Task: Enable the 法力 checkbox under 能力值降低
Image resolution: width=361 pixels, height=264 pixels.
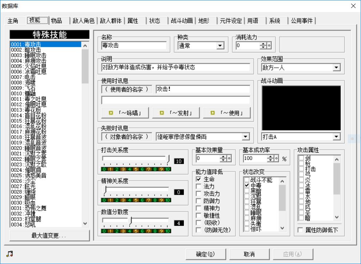Action: 198,186
